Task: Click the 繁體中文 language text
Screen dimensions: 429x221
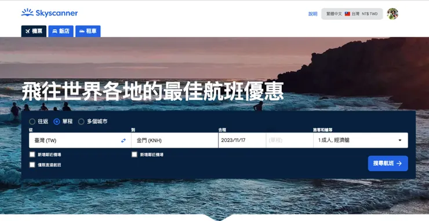Action: (x=334, y=14)
